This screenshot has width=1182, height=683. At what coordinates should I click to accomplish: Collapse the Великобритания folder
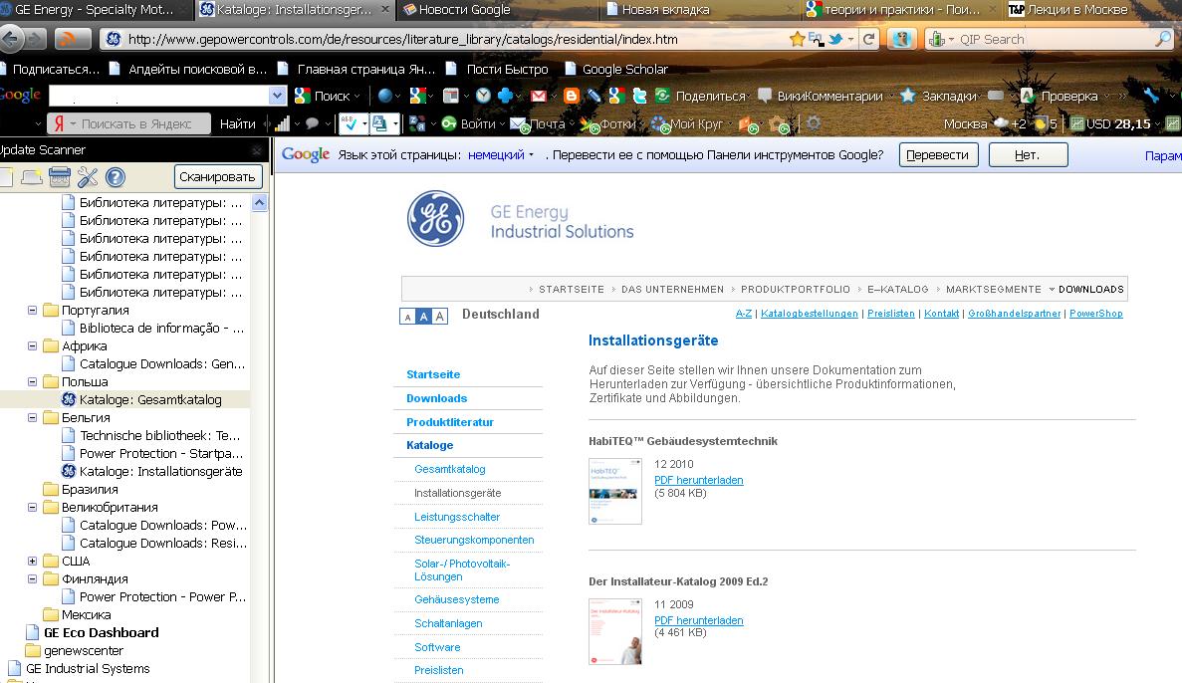click(x=33, y=508)
